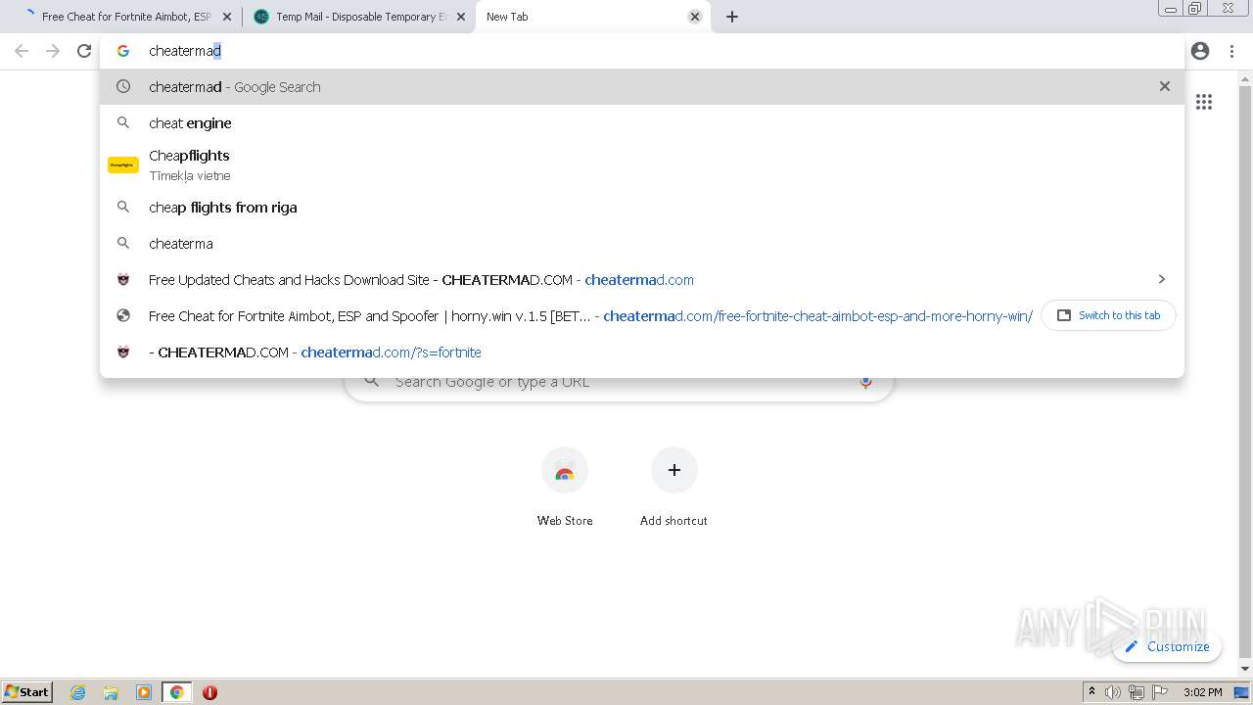Open the Chrome profile avatar menu
Image resolution: width=1253 pixels, height=705 pixels.
tap(1200, 51)
